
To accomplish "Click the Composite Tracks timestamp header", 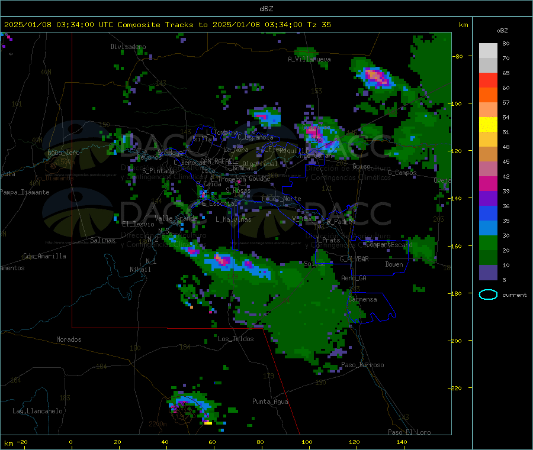I will 167,25.
